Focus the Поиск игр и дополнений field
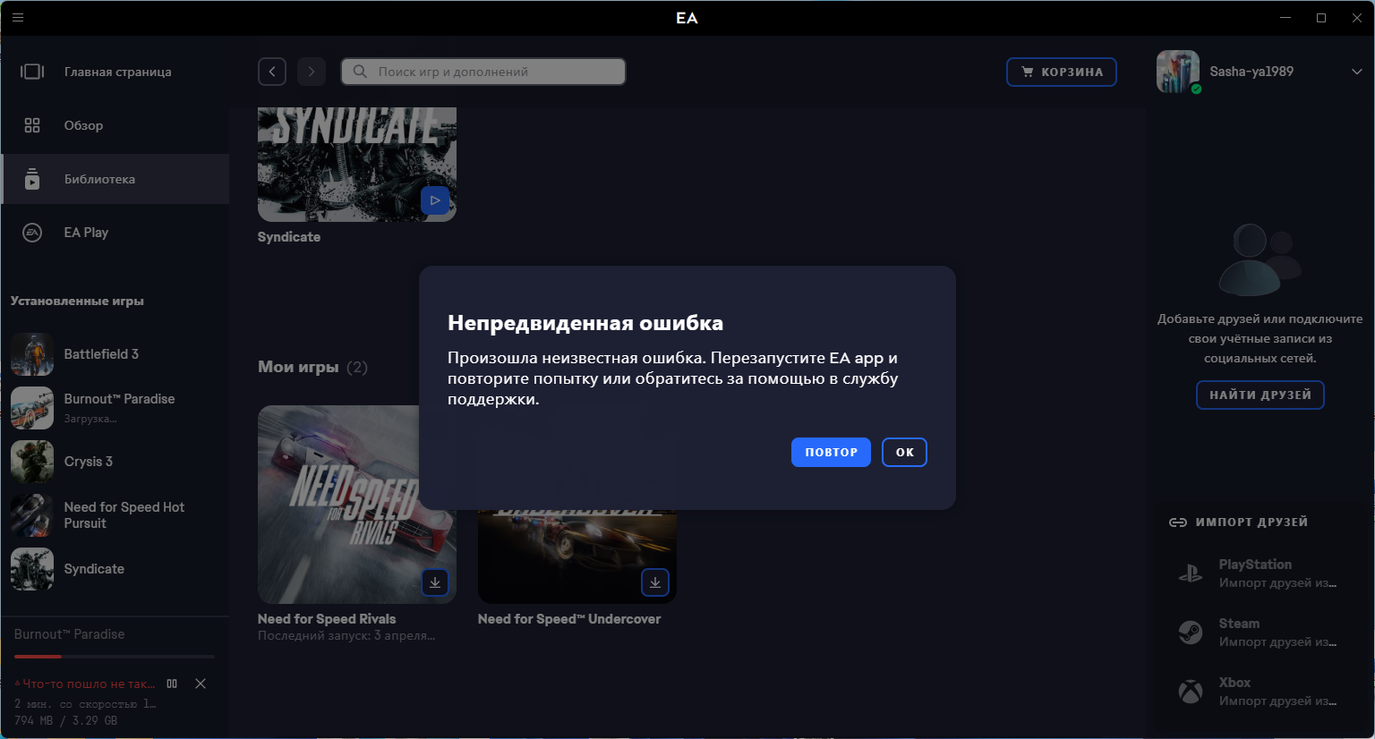This screenshot has width=1375, height=739. [483, 72]
